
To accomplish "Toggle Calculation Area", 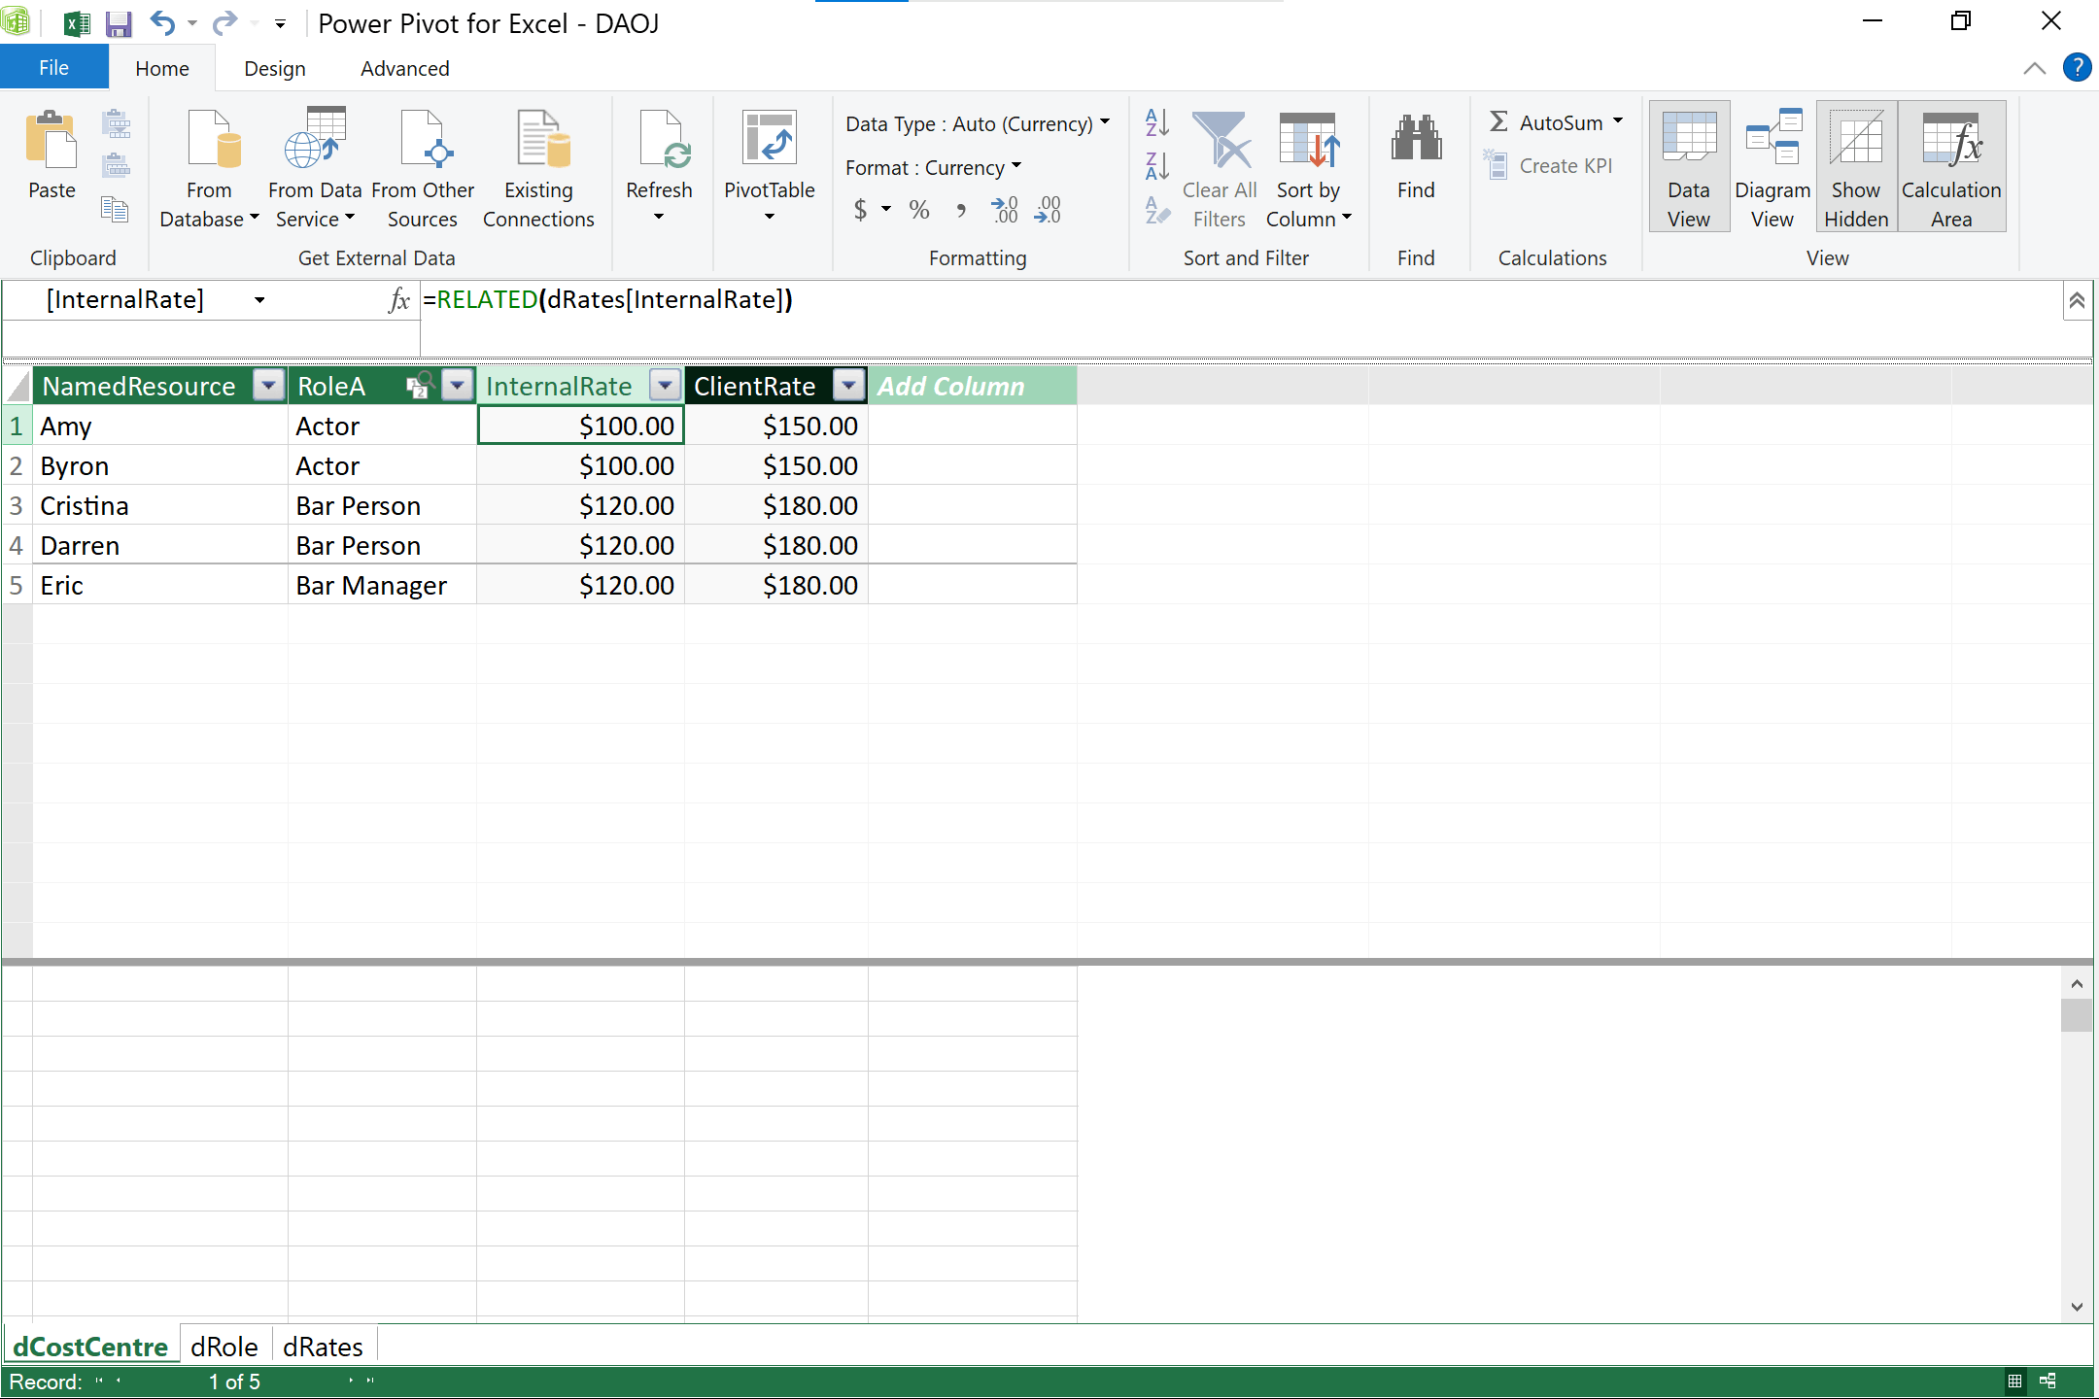I will (x=1951, y=168).
